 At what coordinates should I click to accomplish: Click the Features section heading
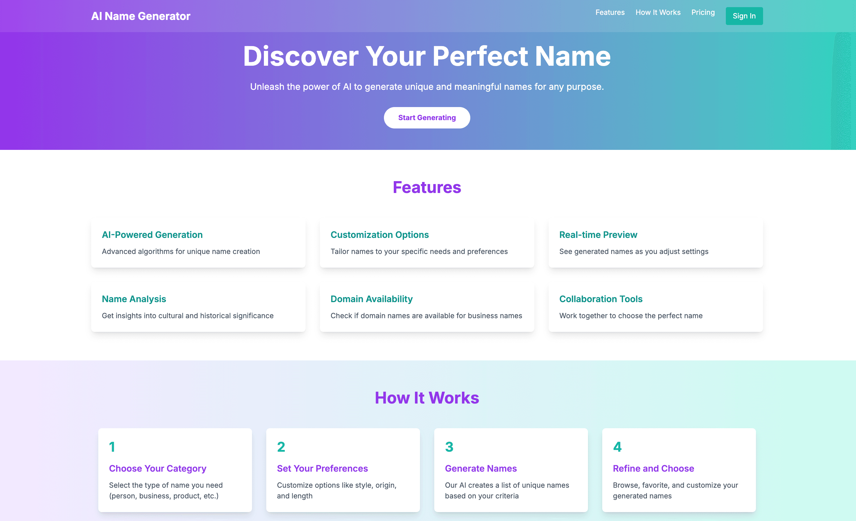point(427,187)
